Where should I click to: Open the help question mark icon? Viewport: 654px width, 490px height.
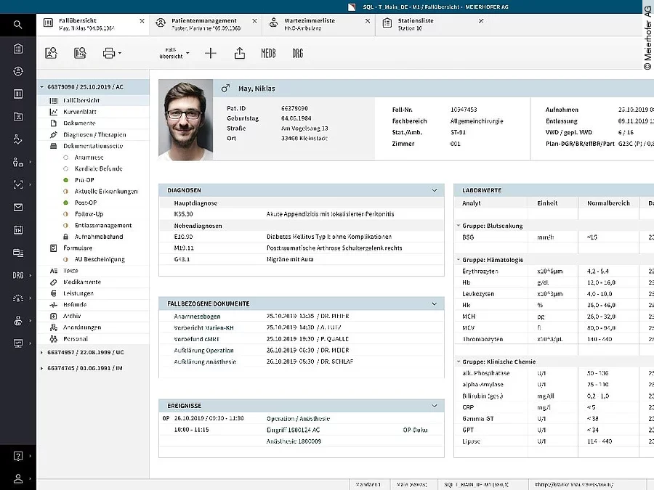(17, 456)
